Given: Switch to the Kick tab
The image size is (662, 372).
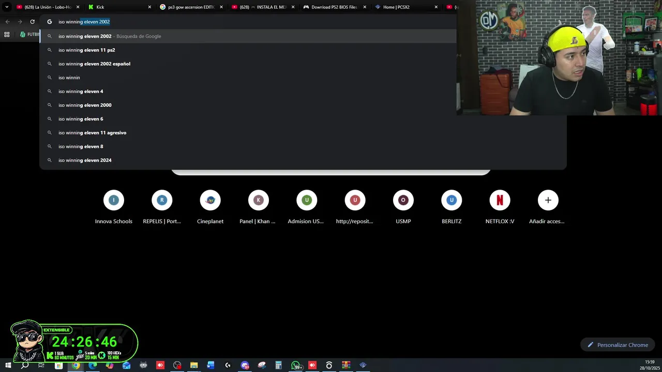Looking at the screenshot, I should click(120, 7).
